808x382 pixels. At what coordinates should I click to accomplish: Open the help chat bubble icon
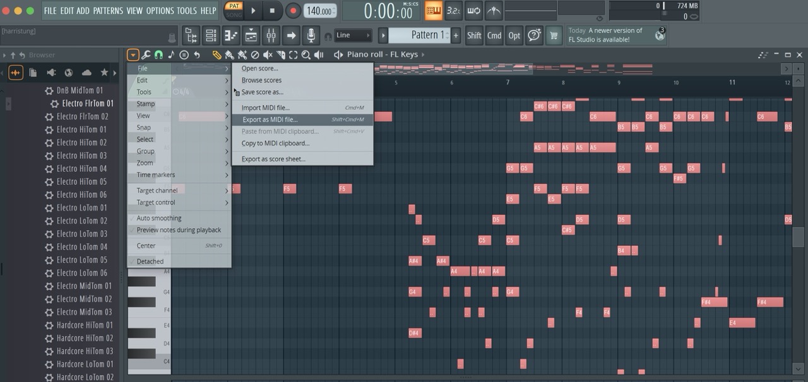[x=534, y=35]
